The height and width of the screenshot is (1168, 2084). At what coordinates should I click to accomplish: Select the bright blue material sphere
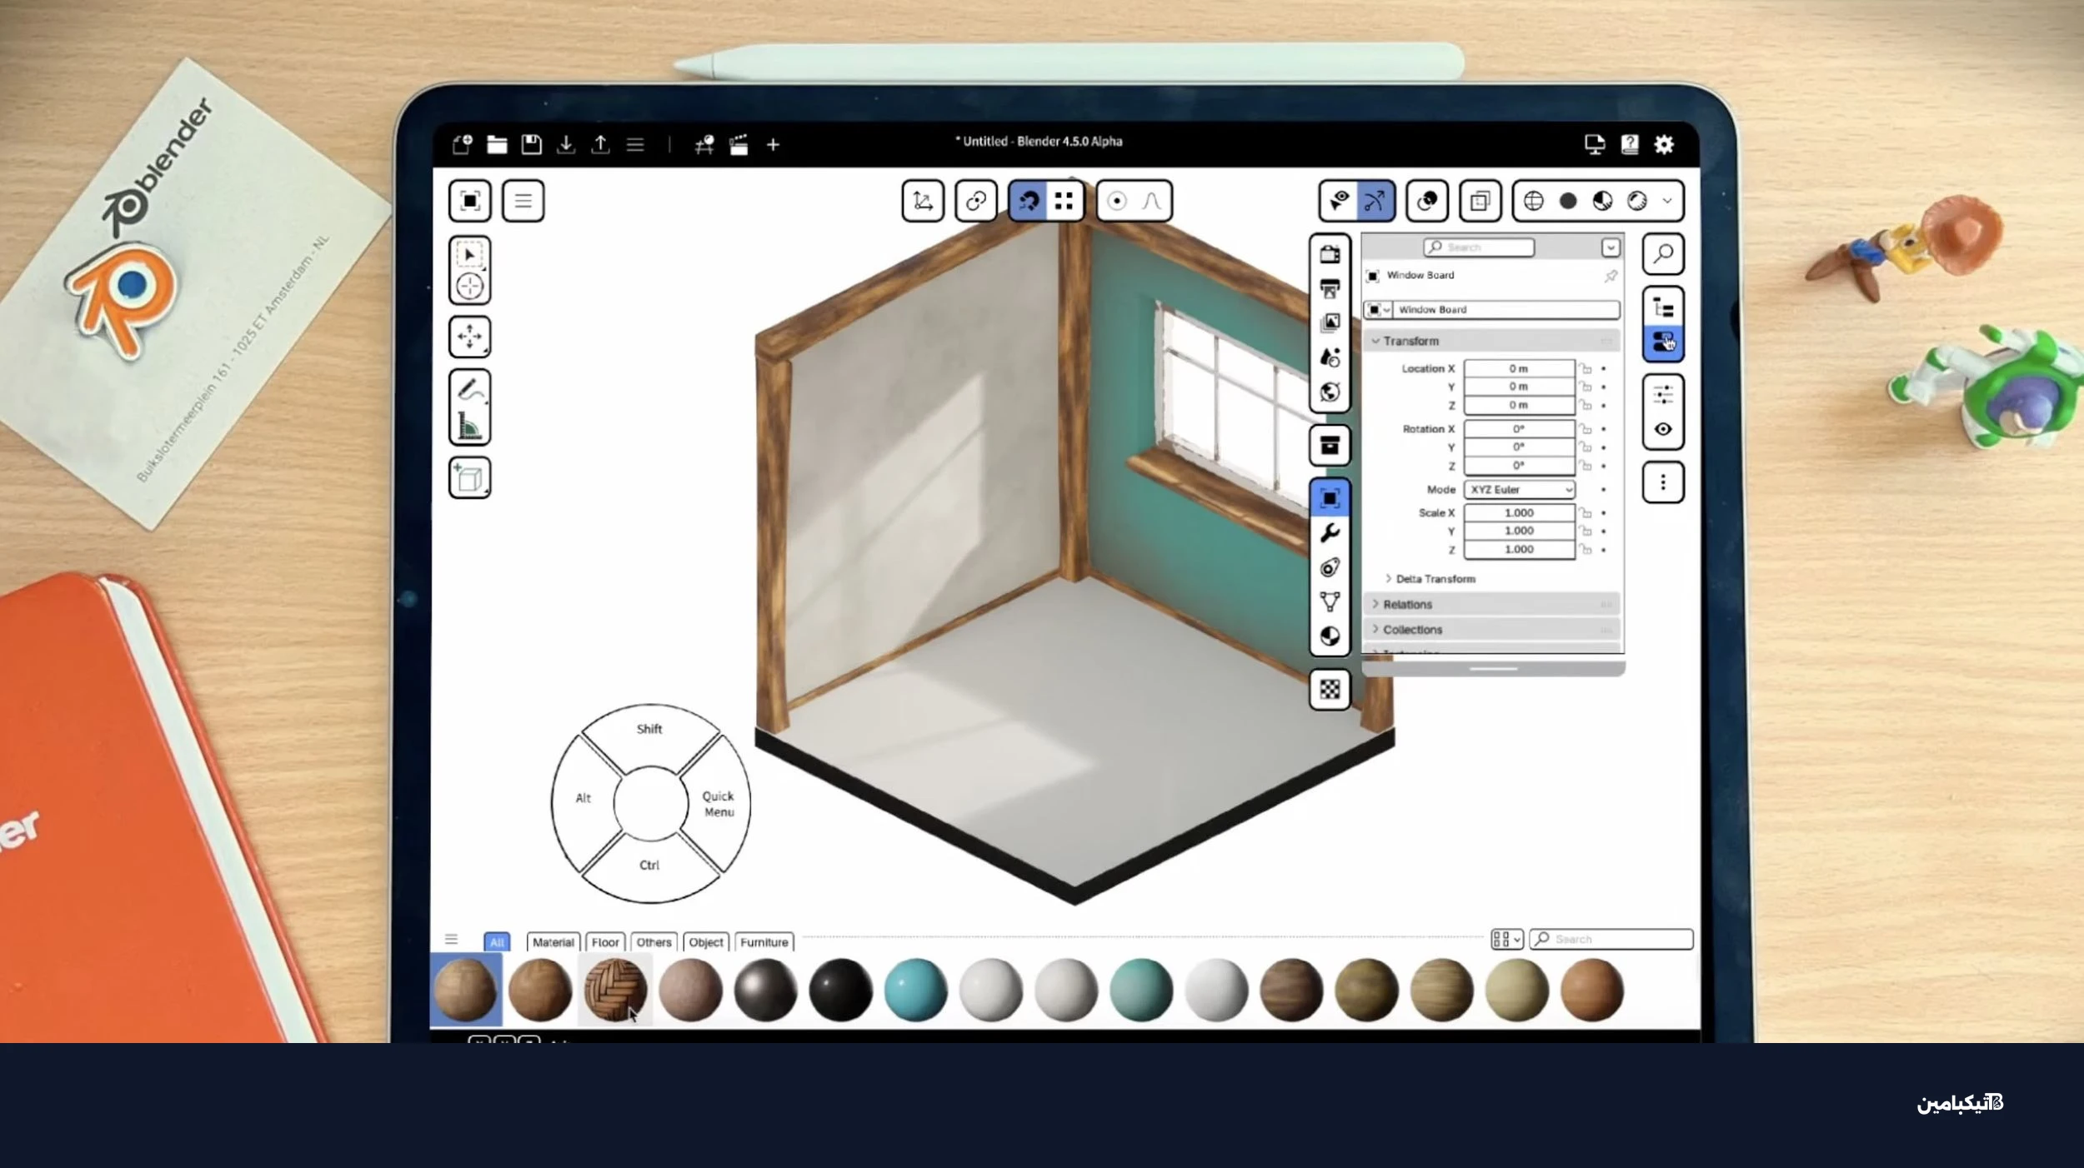915,990
